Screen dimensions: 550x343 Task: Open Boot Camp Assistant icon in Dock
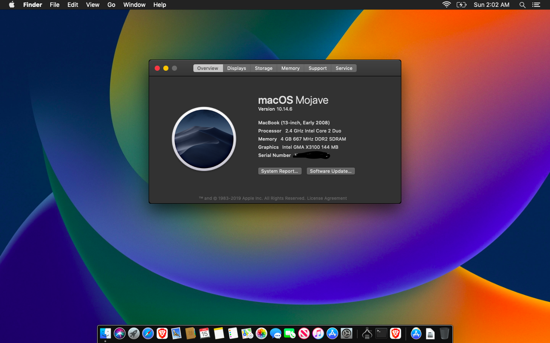point(367,333)
